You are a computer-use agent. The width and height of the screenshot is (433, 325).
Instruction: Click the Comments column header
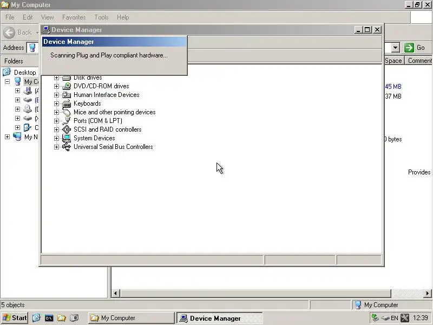[419, 61]
